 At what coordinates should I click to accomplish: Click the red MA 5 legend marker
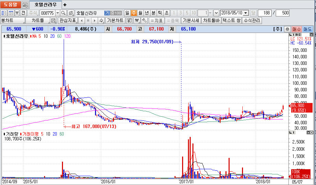coord(31,36)
